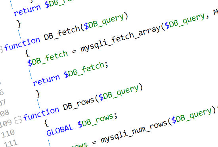218x147 pixels.
Task: Click line number 109 in the gutter
Action: click(6, 124)
